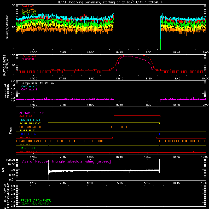Click the 0.9 y-axis value on livetime panel
Image resolution: width=209 pixels, height=209 pixels.
point(13,190)
